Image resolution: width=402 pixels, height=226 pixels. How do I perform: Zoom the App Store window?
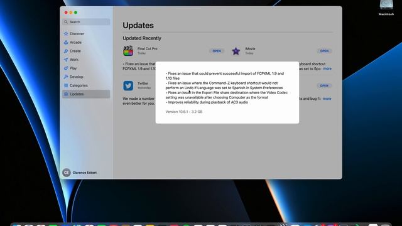75,13
